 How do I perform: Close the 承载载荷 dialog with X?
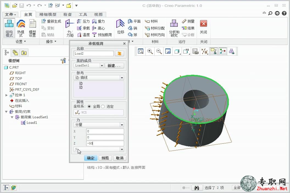click(x=124, y=44)
